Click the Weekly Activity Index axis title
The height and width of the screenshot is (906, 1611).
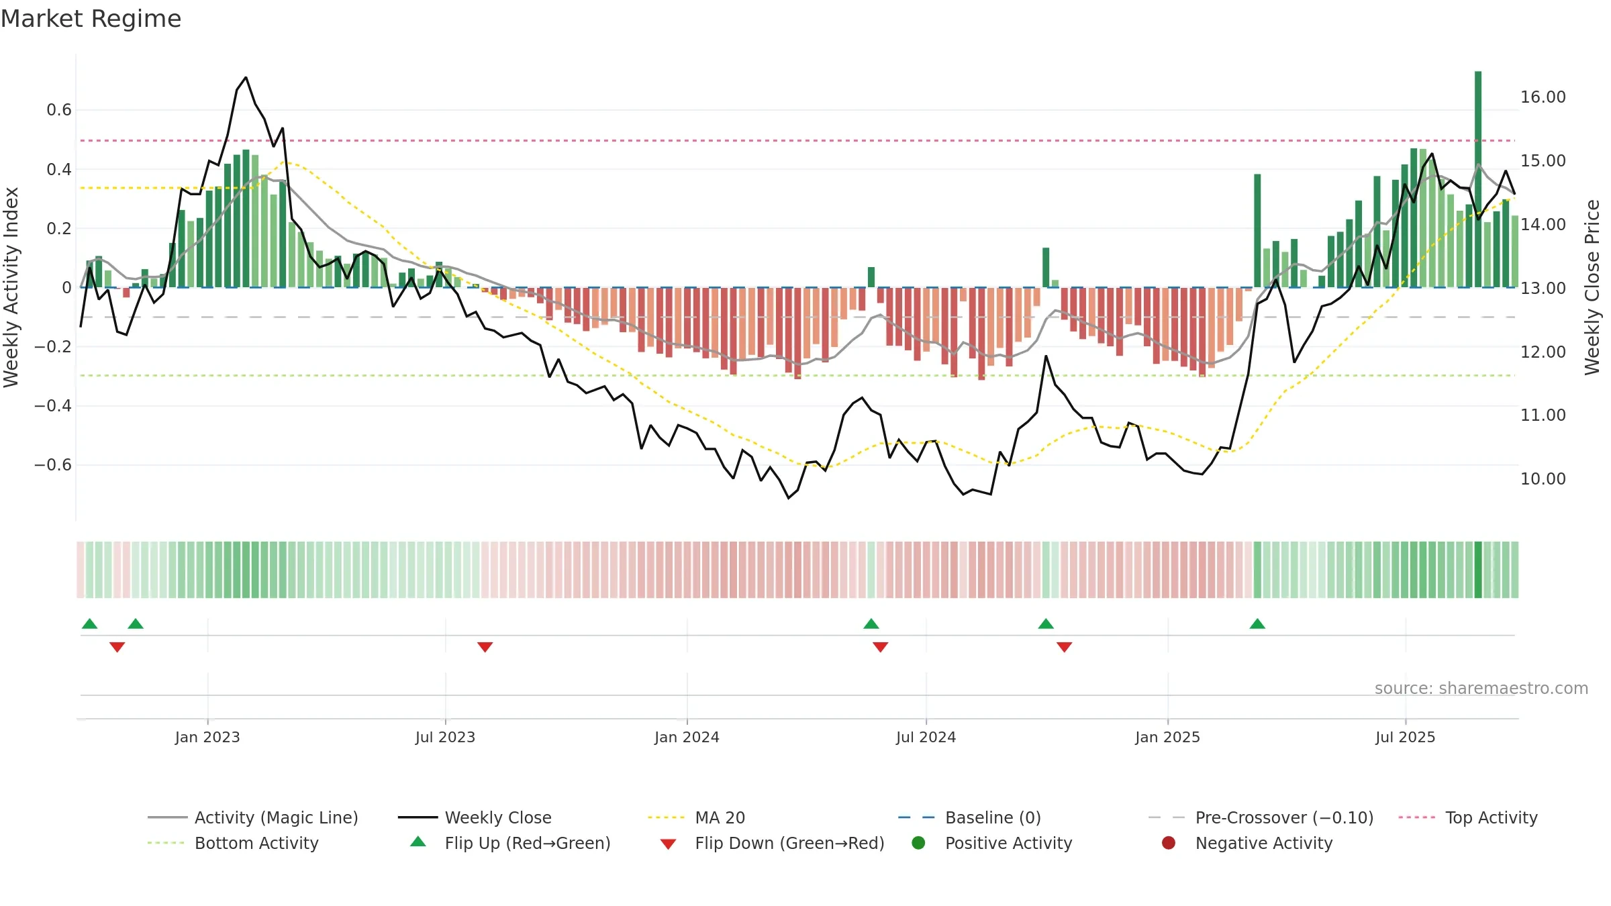[11, 287]
